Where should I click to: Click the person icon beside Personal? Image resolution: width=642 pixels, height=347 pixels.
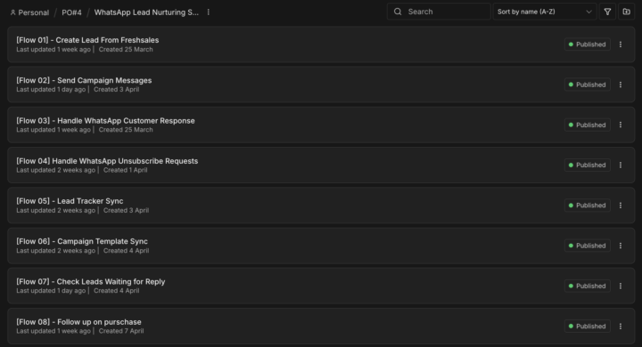tap(12, 12)
